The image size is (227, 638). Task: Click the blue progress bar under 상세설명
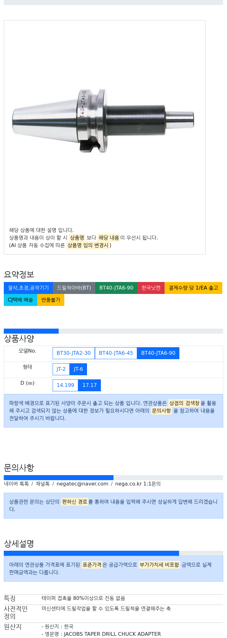pyautogui.click(x=91, y=553)
